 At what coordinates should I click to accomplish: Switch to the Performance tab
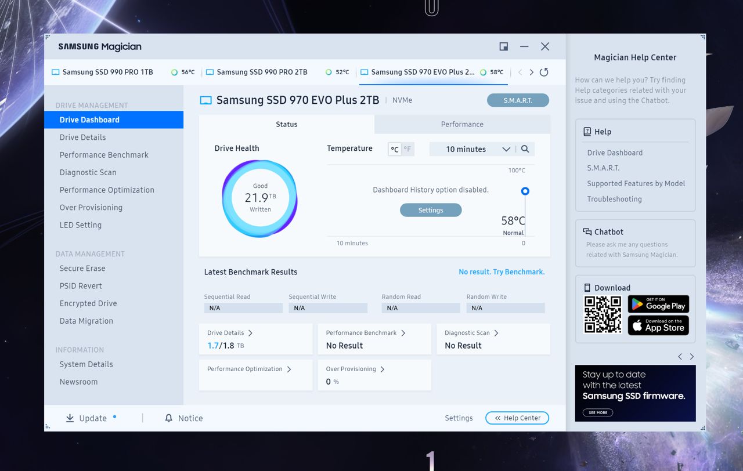coord(462,124)
